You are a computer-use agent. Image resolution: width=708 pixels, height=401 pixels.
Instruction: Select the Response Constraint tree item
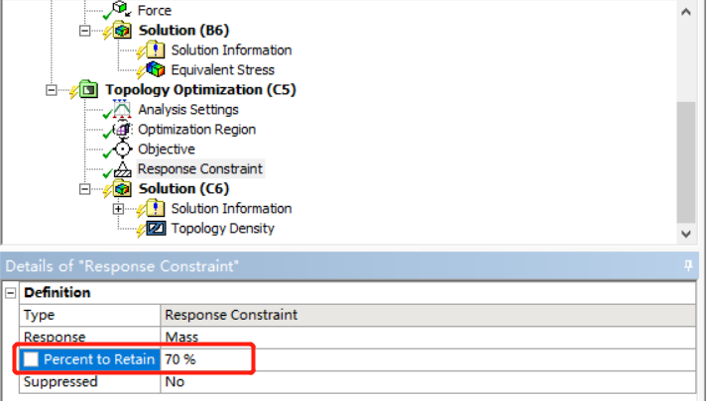(x=199, y=169)
